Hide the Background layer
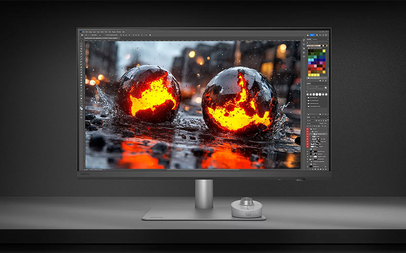This screenshot has height=253, width=406. 308,166
